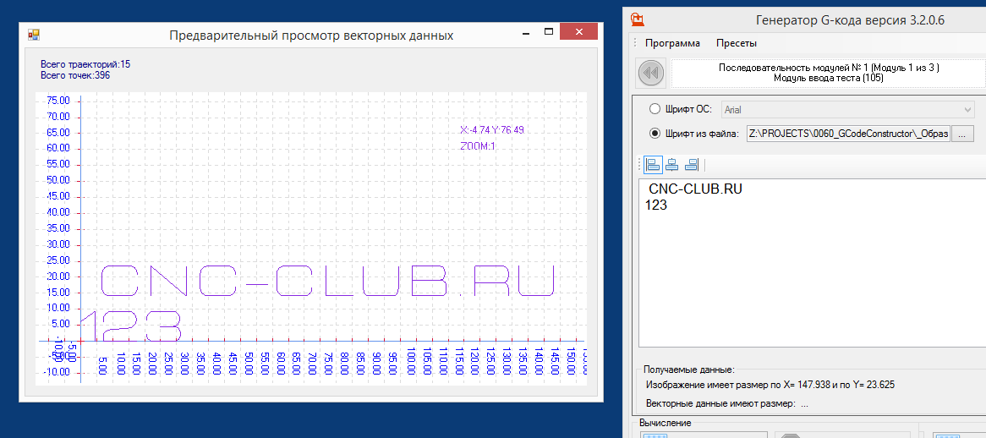The image size is (986, 438).
Task: Click the X-axis '100.00' tick label
Action: pyautogui.click(x=411, y=362)
